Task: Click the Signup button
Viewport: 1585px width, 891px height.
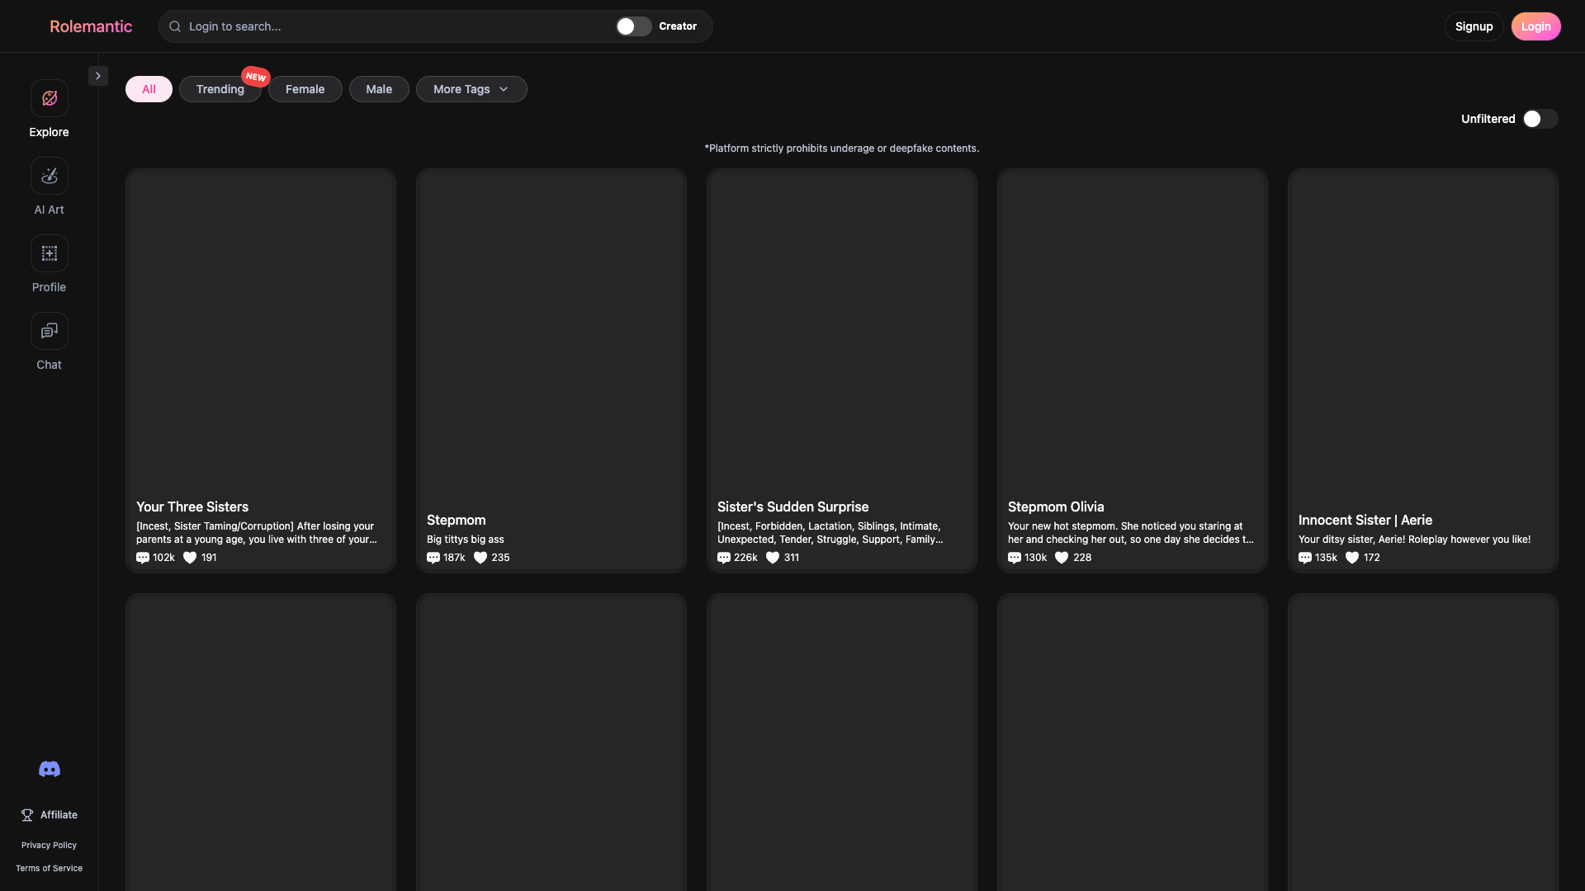Action: [x=1474, y=26]
